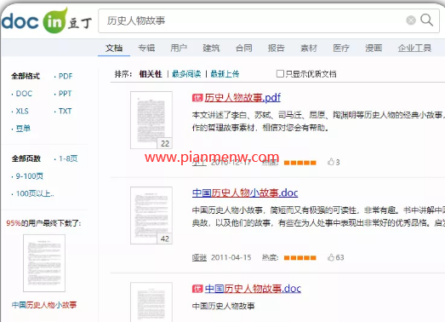Open the 报告 tab
Screen dimensions: 445x322
(277, 48)
